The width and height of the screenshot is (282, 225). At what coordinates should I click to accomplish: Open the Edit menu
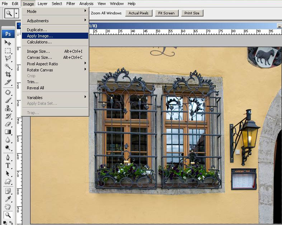click(x=15, y=4)
